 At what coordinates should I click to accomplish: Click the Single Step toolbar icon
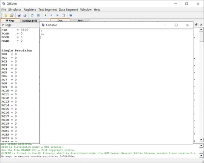pyautogui.click(x=63, y=15)
